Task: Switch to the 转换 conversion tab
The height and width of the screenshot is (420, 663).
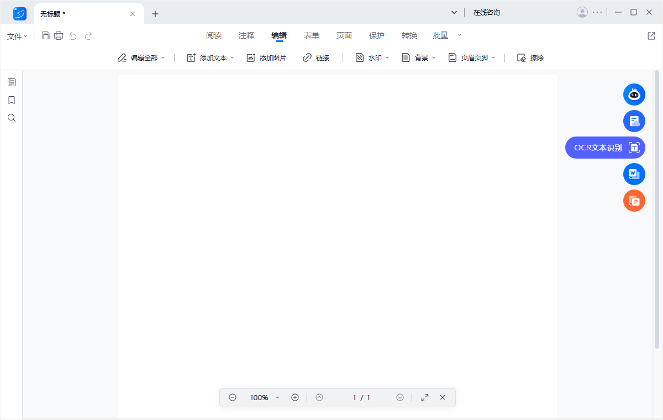Action: tap(409, 35)
